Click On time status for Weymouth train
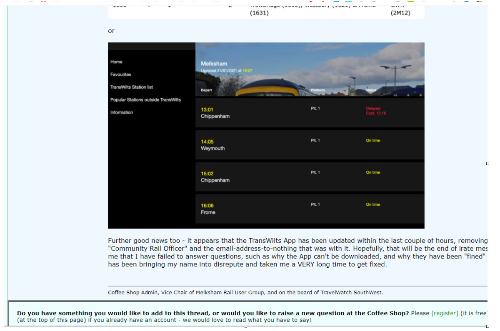 point(373,141)
